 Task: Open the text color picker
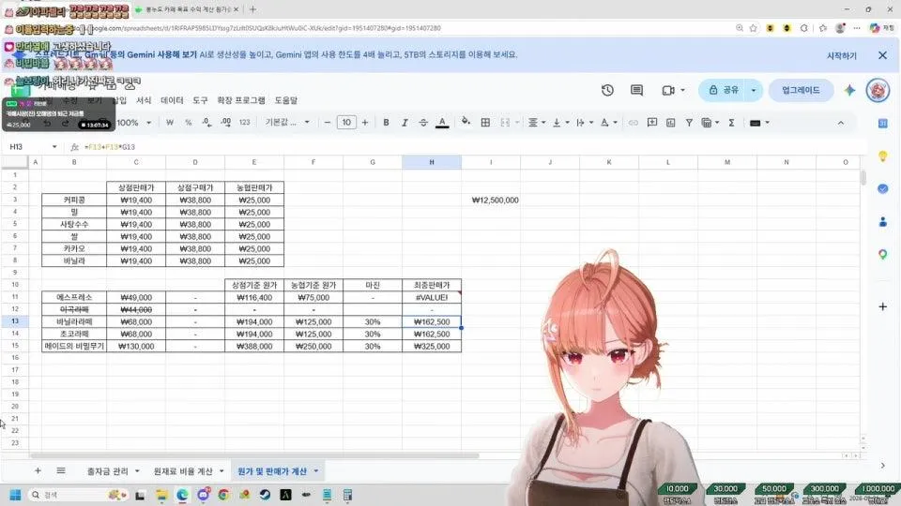point(442,123)
